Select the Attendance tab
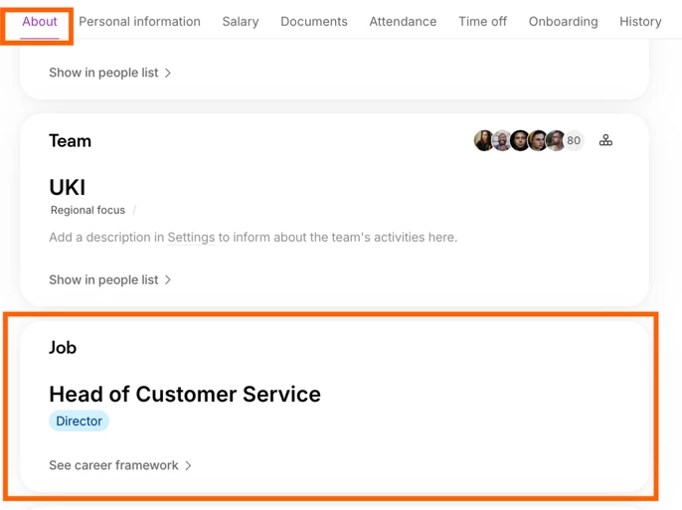The width and height of the screenshot is (682, 510). pos(403,22)
